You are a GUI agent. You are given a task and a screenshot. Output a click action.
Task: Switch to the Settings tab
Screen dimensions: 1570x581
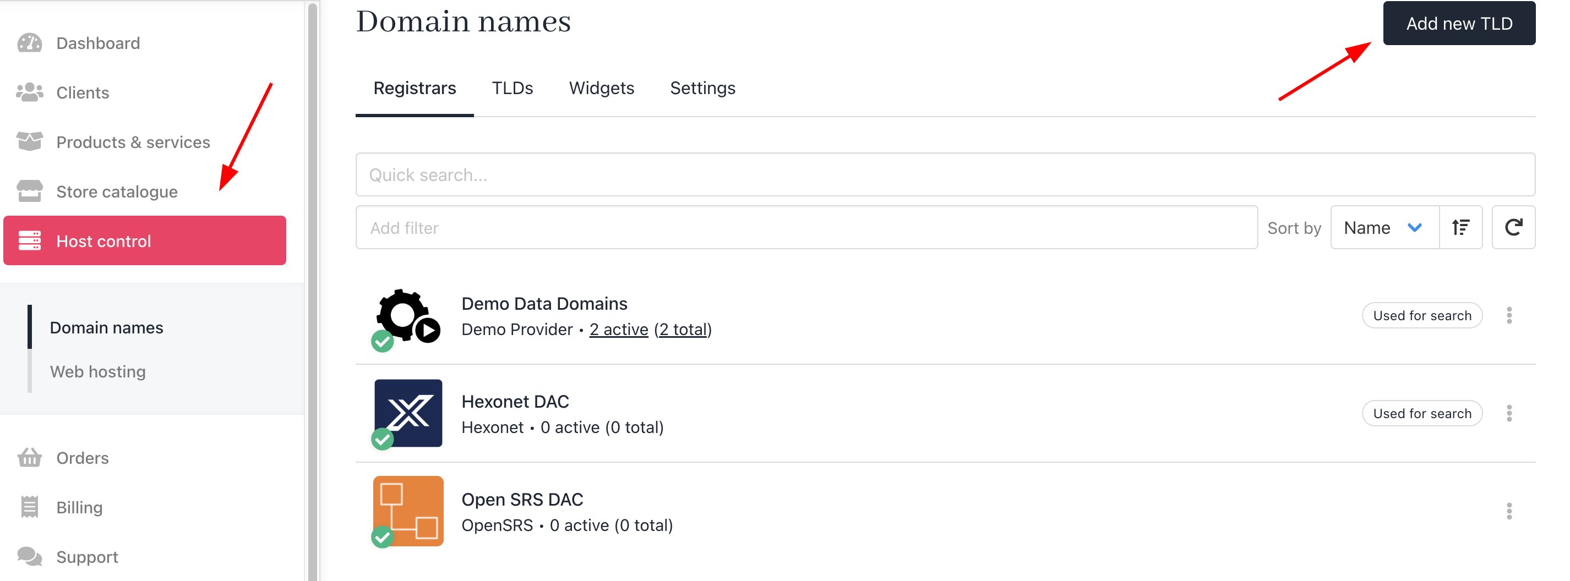point(702,89)
